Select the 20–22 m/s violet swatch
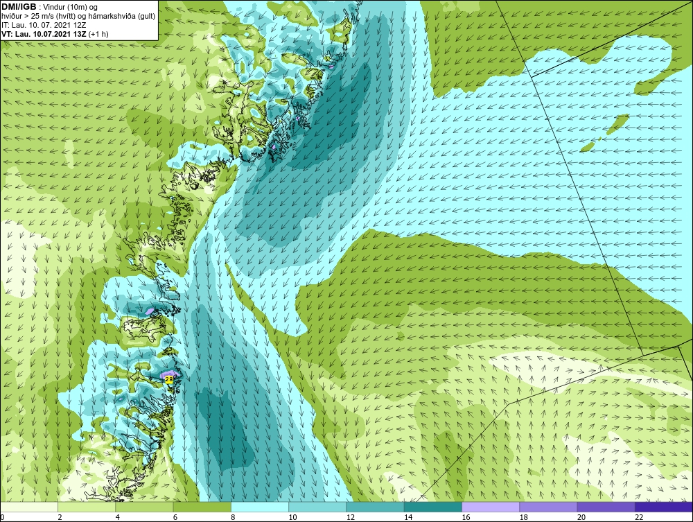The width and height of the screenshot is (693, 522). (x=606, y=507)
